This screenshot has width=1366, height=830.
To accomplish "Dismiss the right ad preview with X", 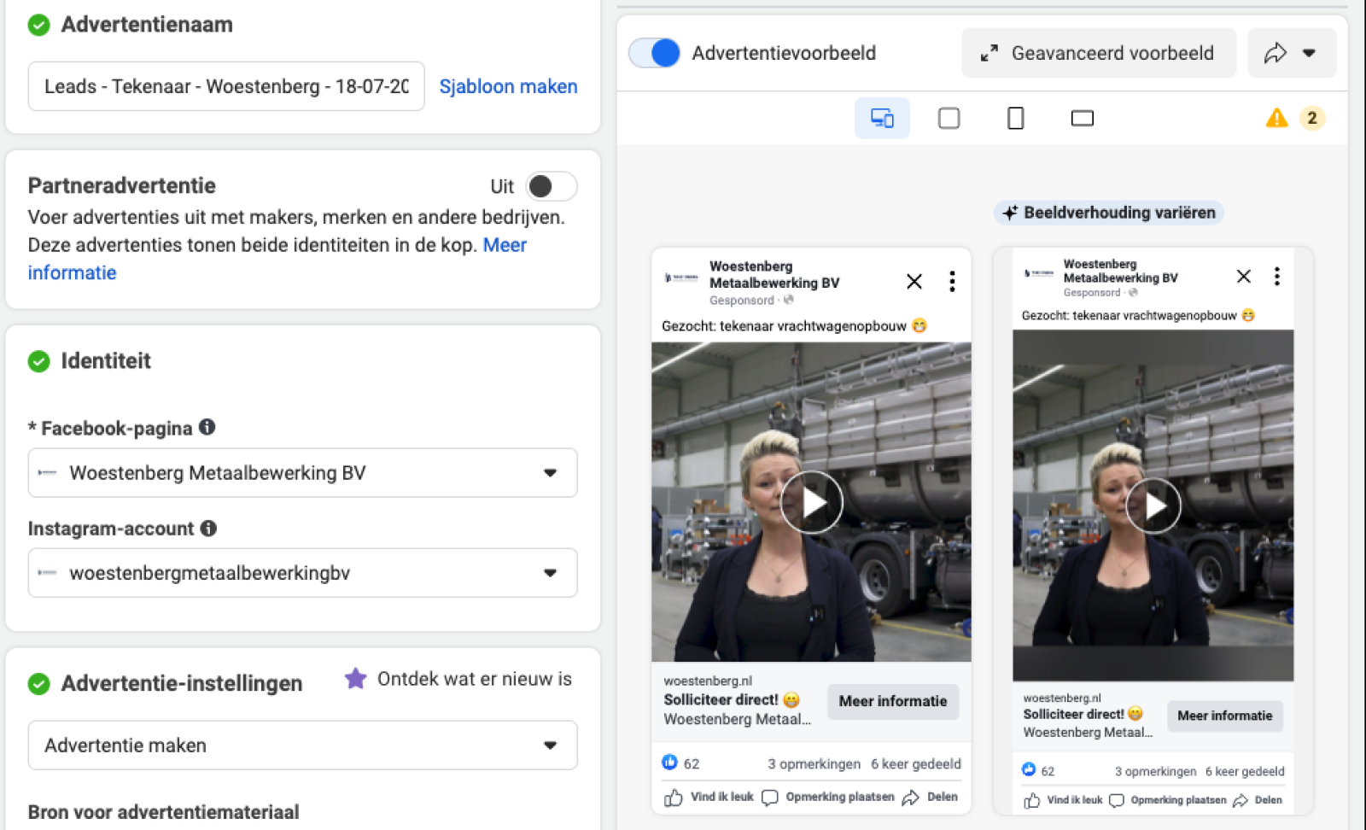I will [x=1243, y=276].
